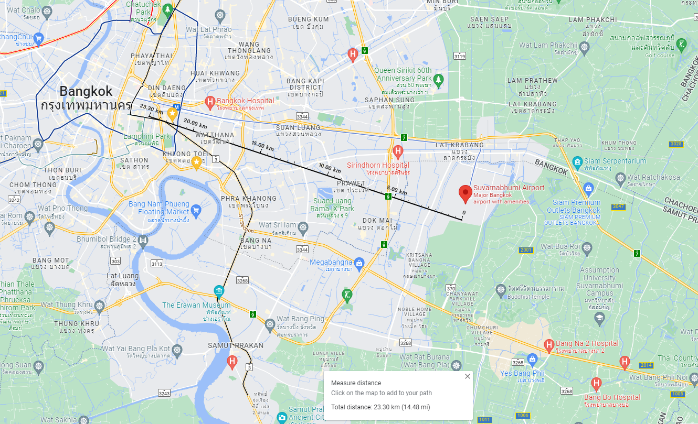Viewport: 698px width, 424px height.
Task: Open the Bangkok Hospital map marker
Action: point(210,102)
